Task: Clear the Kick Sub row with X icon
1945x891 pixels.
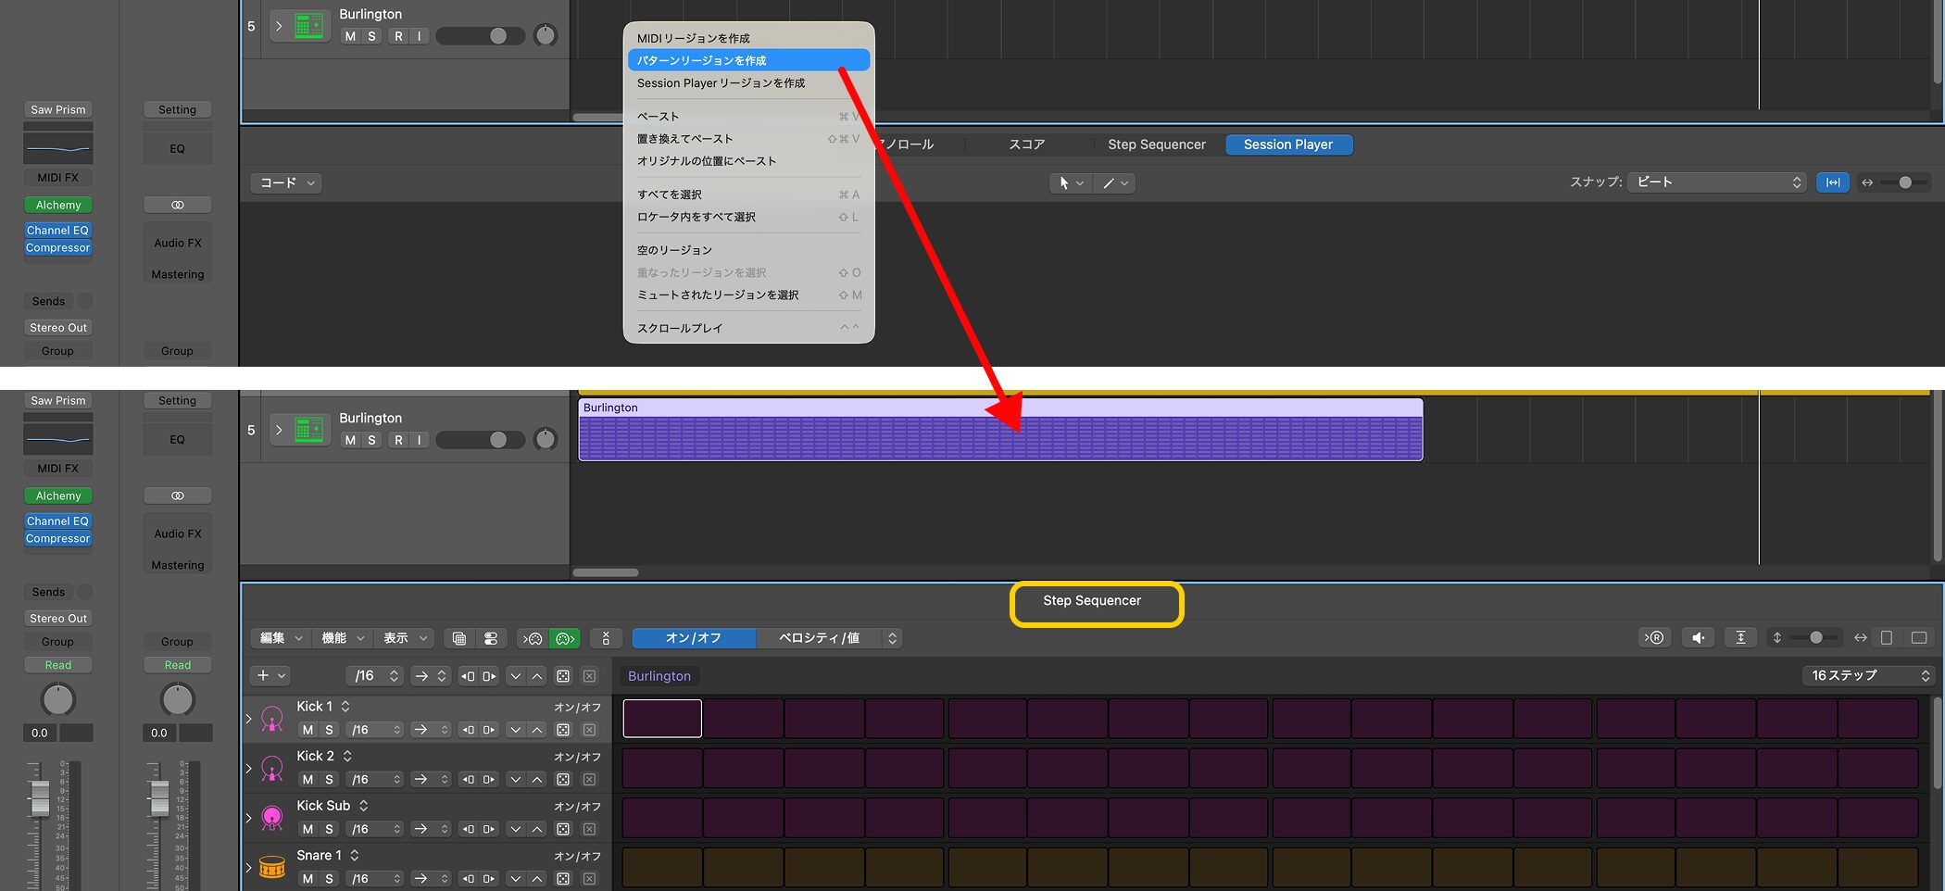Action: click(589, 829)
